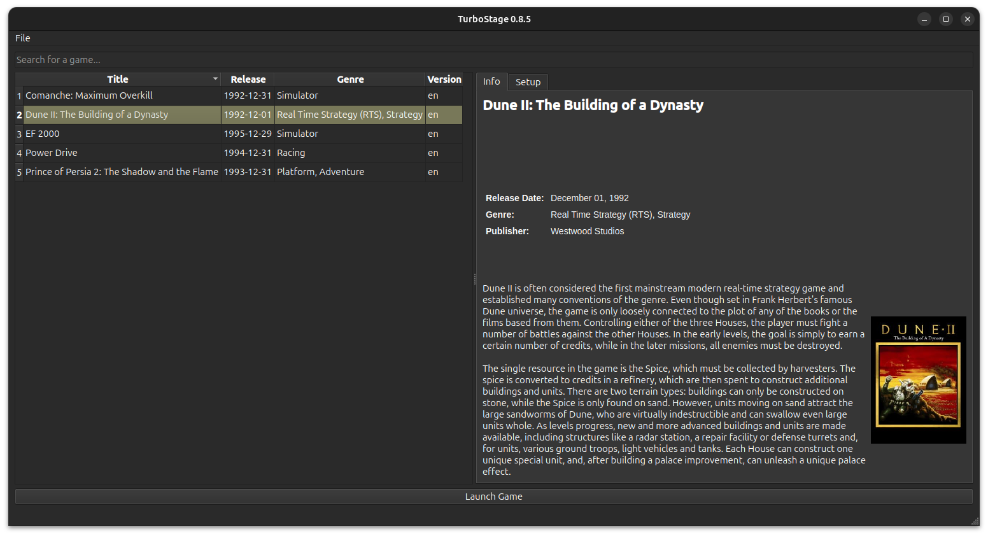The height and width of the screenshot is (536, 988).
Task: Click the Version column header
Action: click(444, 80)
